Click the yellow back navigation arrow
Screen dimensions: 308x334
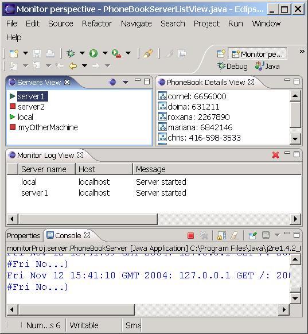[73, 66]
